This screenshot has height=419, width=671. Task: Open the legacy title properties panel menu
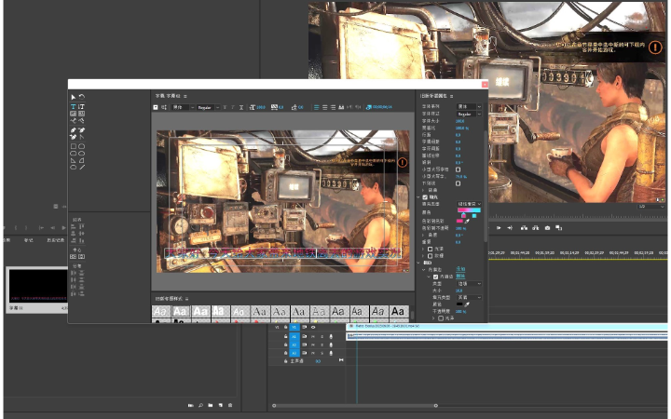451,96
